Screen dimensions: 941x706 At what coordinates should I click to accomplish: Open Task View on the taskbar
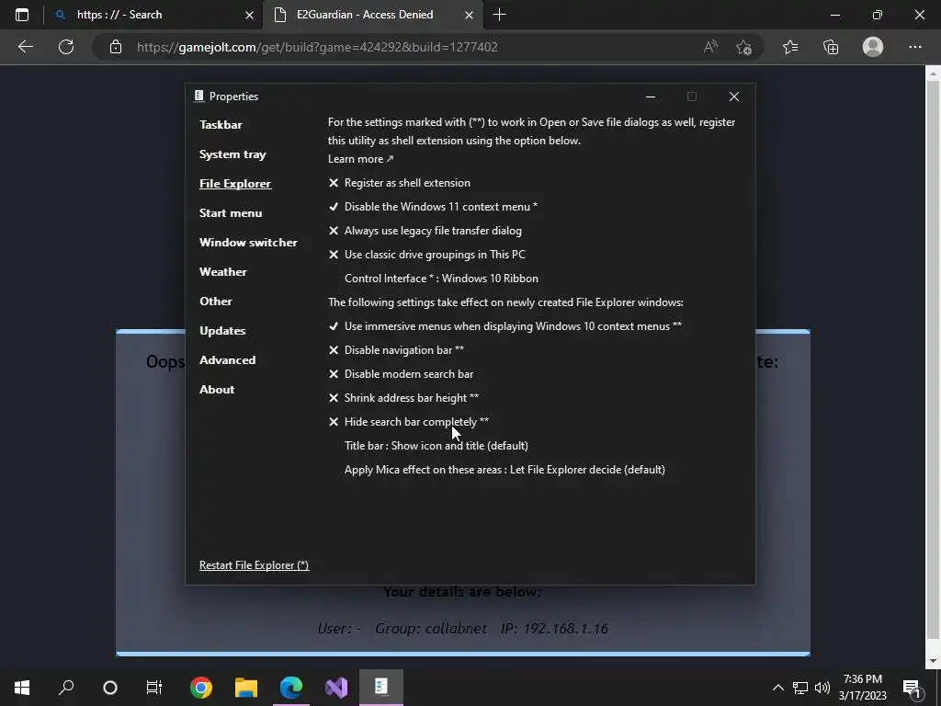click(154, 688)
